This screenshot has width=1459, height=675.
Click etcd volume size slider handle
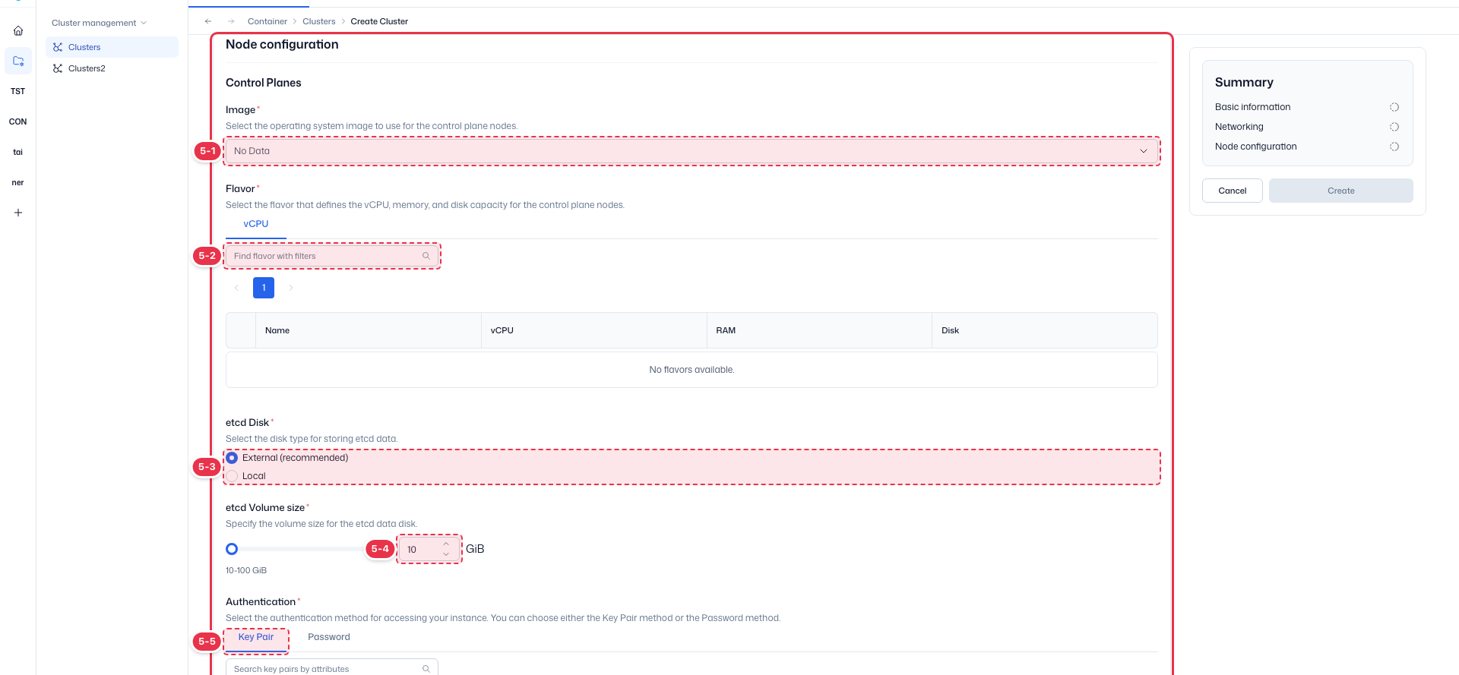click(x=232, y=549)
